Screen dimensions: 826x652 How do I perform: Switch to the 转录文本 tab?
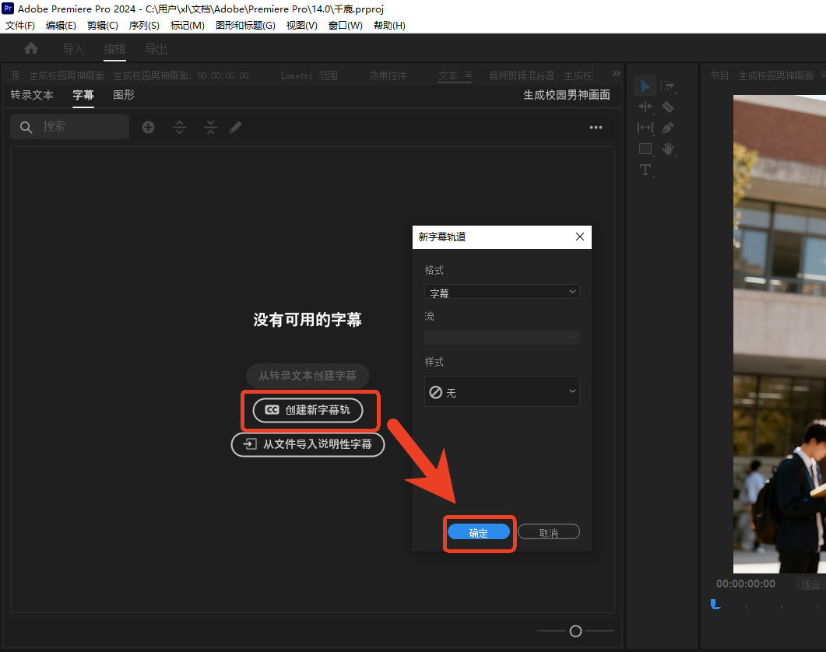(x=32, y=95)
